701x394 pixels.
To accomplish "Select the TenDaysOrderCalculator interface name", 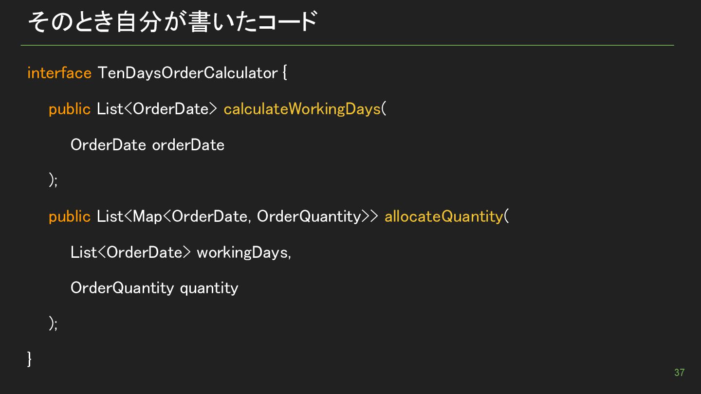I will (x=187, y=73).
